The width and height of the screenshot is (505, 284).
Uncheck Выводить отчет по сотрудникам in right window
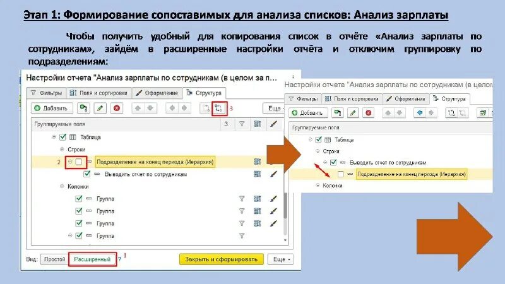(333, 162)
